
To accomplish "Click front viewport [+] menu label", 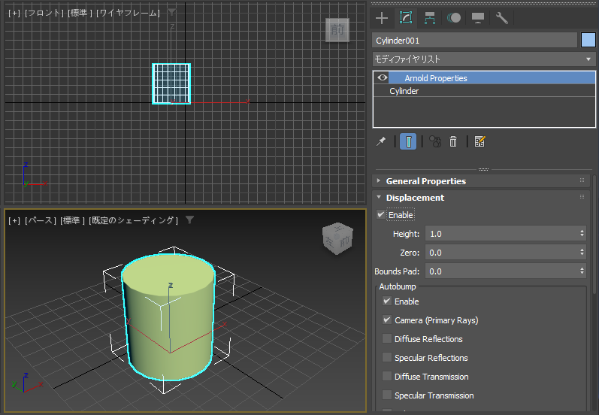I will 14,13.
